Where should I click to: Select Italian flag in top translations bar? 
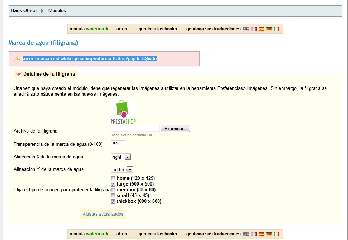point(276,29)
